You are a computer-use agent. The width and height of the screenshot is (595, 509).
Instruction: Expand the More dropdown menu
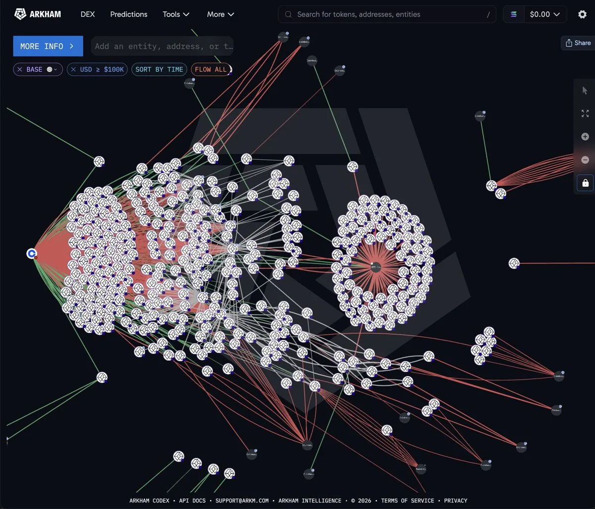221,14
